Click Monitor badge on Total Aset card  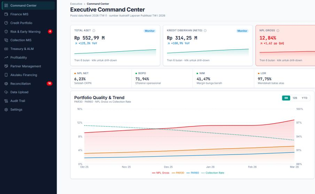click(x=150, y=31)
